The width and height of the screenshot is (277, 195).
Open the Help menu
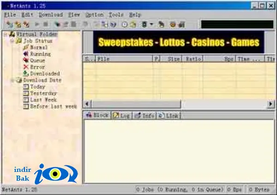click(x=135, y=15)
